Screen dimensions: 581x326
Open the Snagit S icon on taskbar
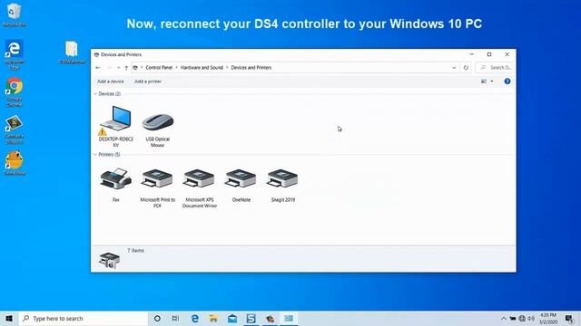click(251, 318)
